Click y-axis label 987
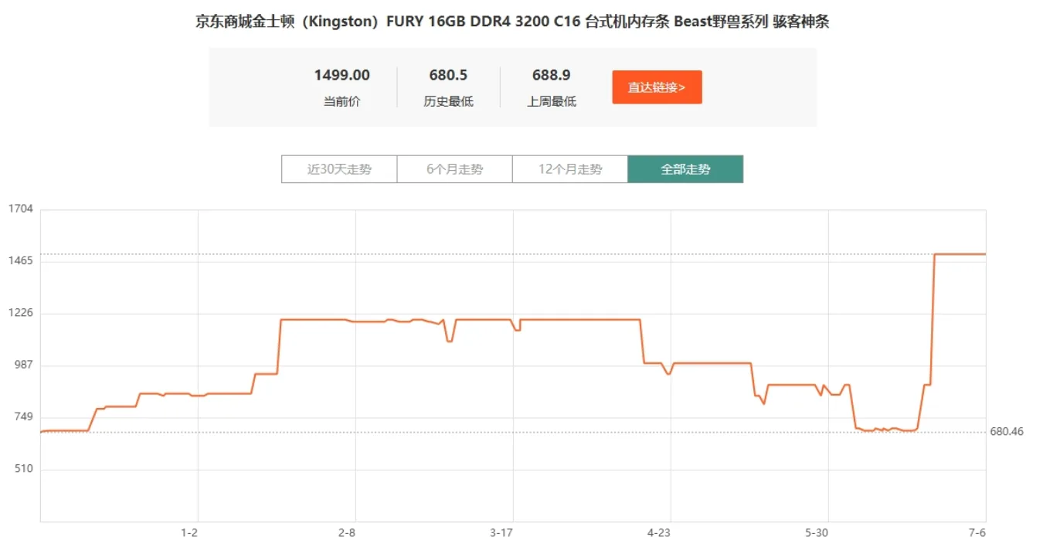Screen dimensions: 1060x537 23,365
